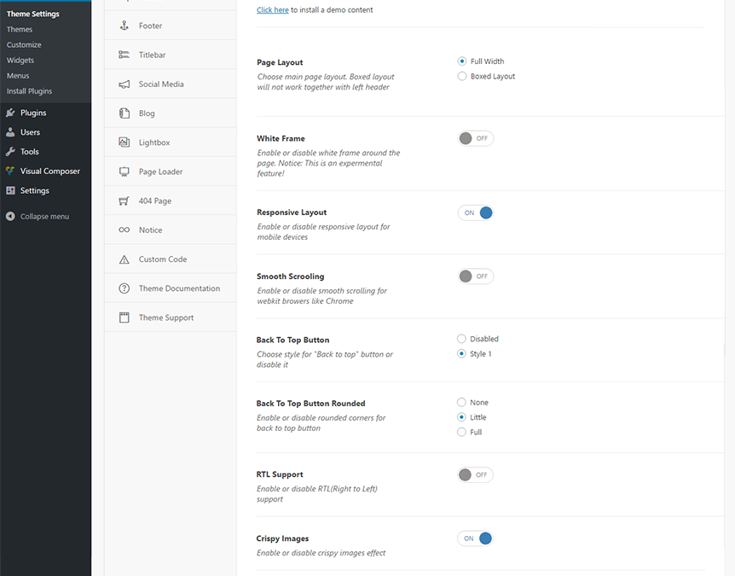Screen dimensions: 735x576
Task: Choose Full for back-to-top rounded corners
Action: coord(461,432)
